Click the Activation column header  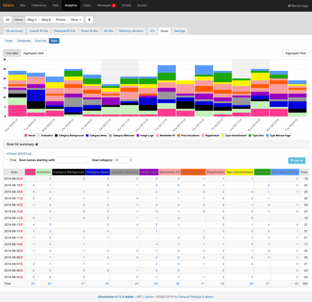pyautogui.click(x=44, y=172)
